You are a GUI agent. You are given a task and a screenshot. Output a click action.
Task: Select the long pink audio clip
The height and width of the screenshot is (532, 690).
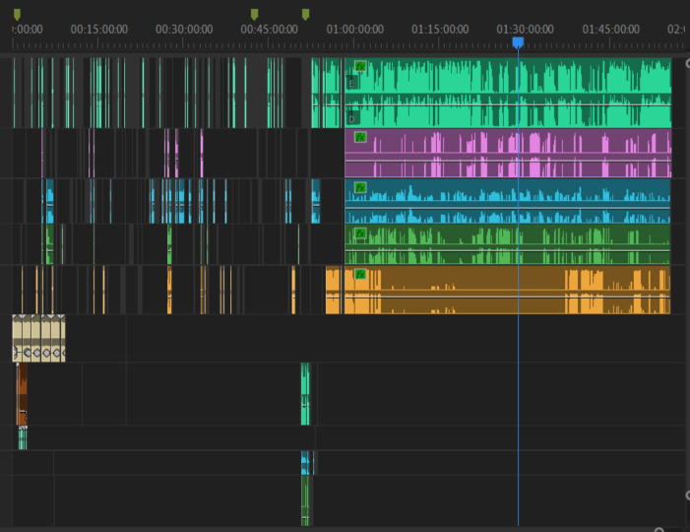coord(508,154)
